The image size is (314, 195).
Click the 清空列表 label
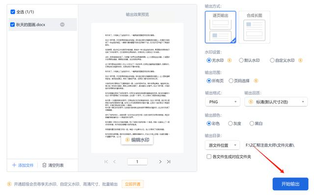[x=56, y=165]
